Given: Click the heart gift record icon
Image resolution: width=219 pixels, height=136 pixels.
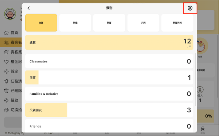Looking at the screenshot, I should pyautogui.click(x=6, y=62).
